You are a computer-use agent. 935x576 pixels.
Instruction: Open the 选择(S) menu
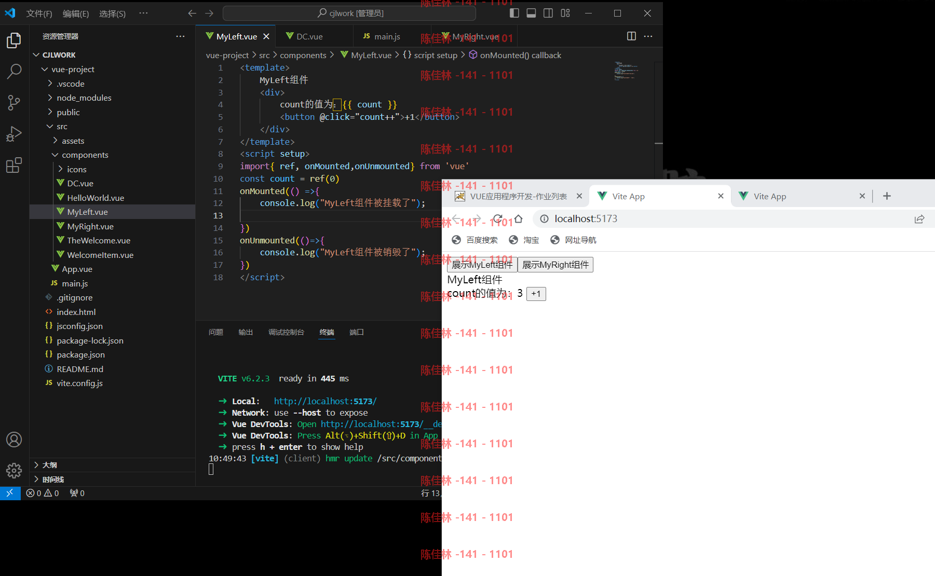click(112, 13)
